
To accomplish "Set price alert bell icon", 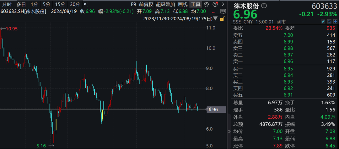I will [x=330, y=21].
